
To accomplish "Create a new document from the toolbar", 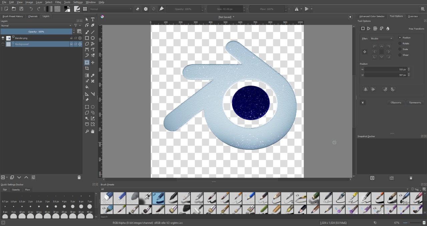I will tap(6, 9).
